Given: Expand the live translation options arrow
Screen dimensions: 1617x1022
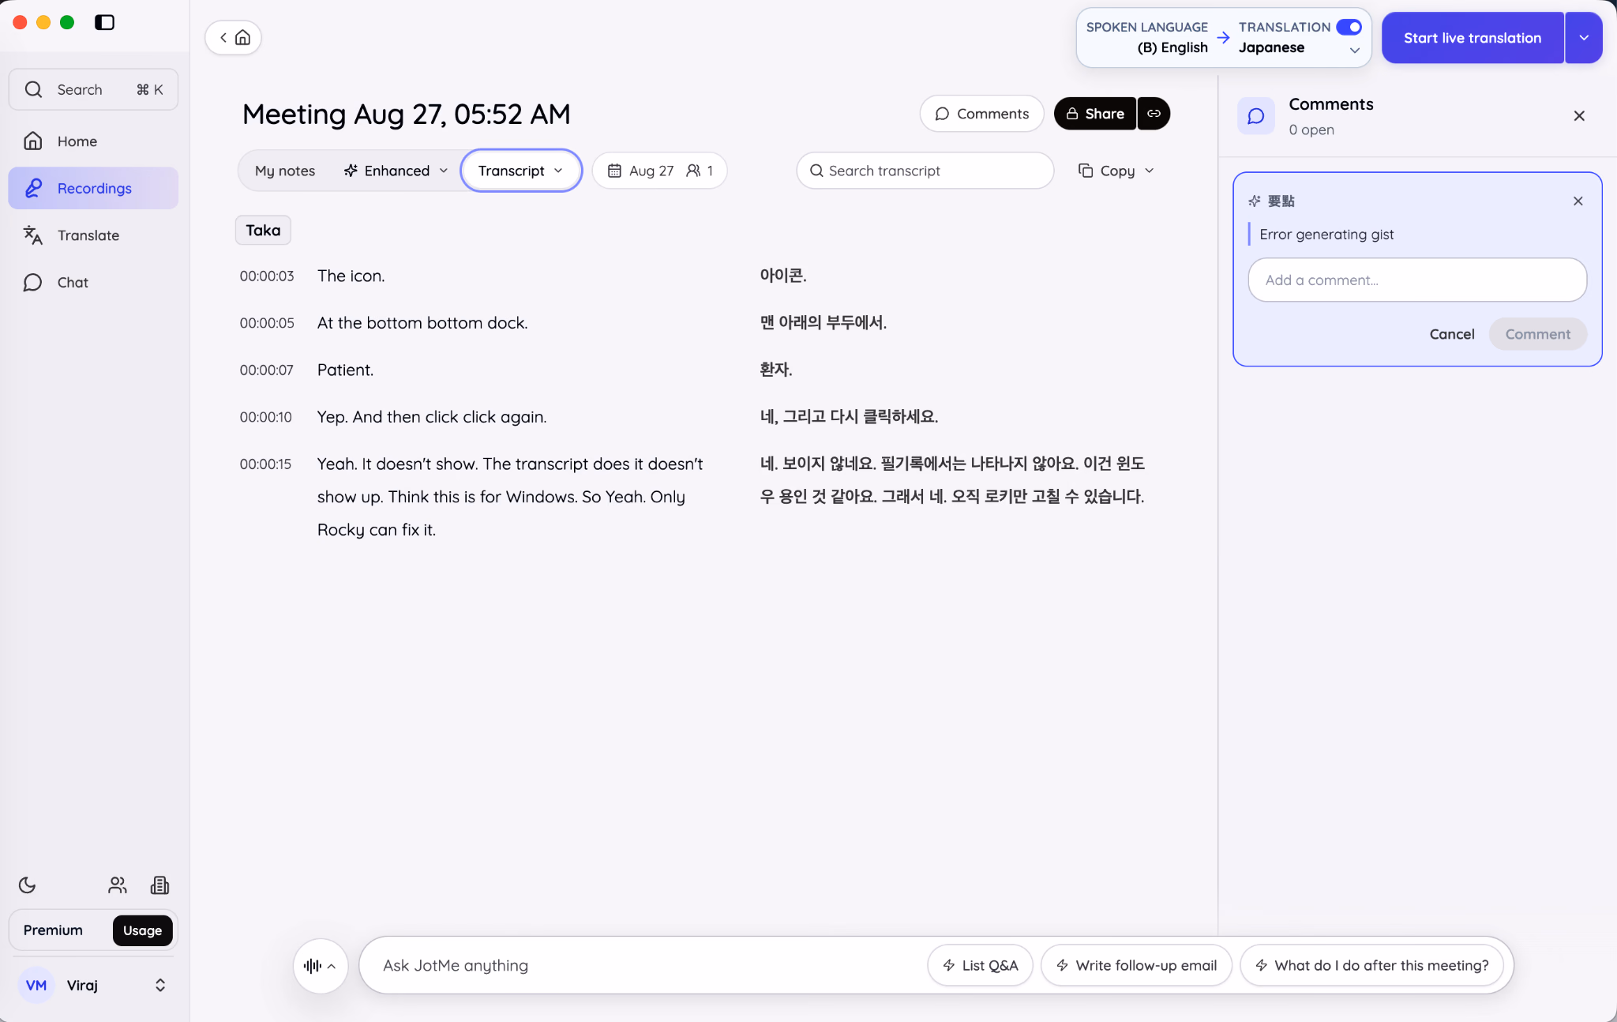Looking at the screenshot, I should (1584, 38).
